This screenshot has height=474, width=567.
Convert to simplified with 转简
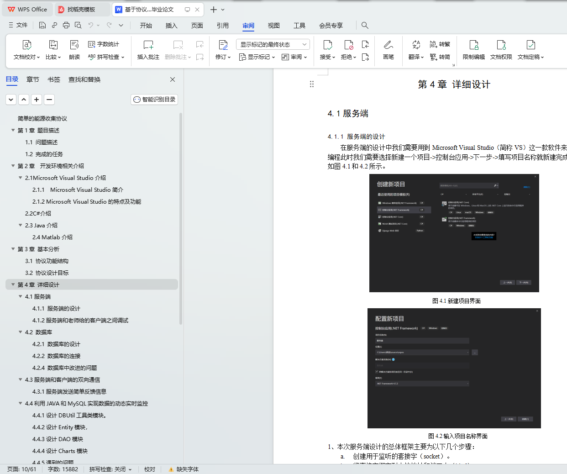440,57
